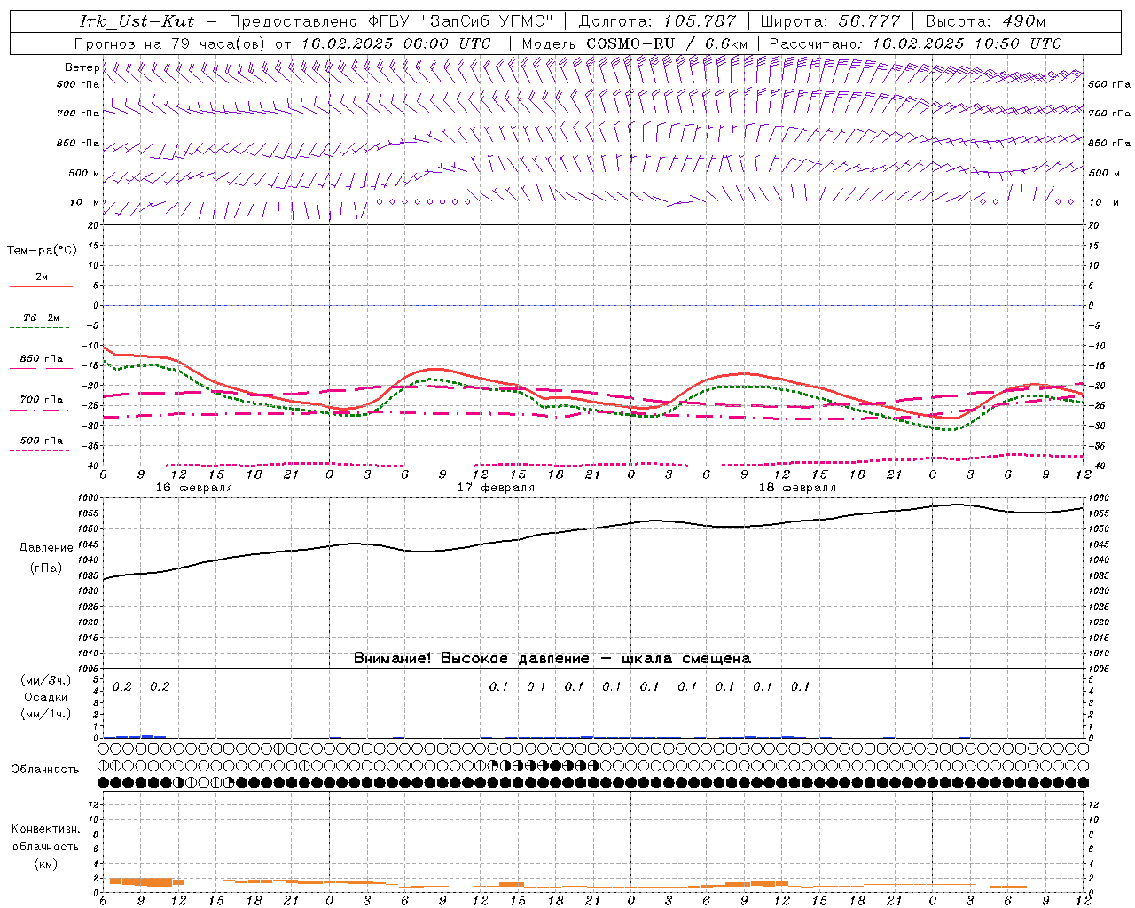
Task: Click the "Td 2м" dew point legend entry
Action: pyautogui.click(x=42, y=317)
